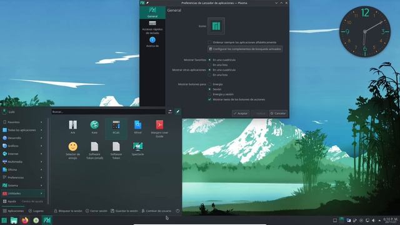Expand the Multimedia category

click(x=22, y=162)
